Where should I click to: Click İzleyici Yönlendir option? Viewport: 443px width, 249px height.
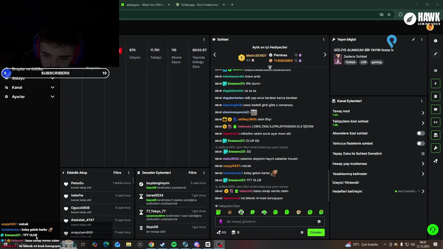click(346, 183)
